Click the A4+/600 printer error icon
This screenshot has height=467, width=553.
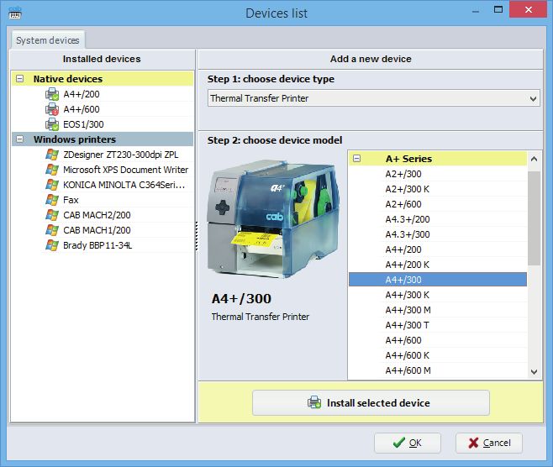pos(52,109)
